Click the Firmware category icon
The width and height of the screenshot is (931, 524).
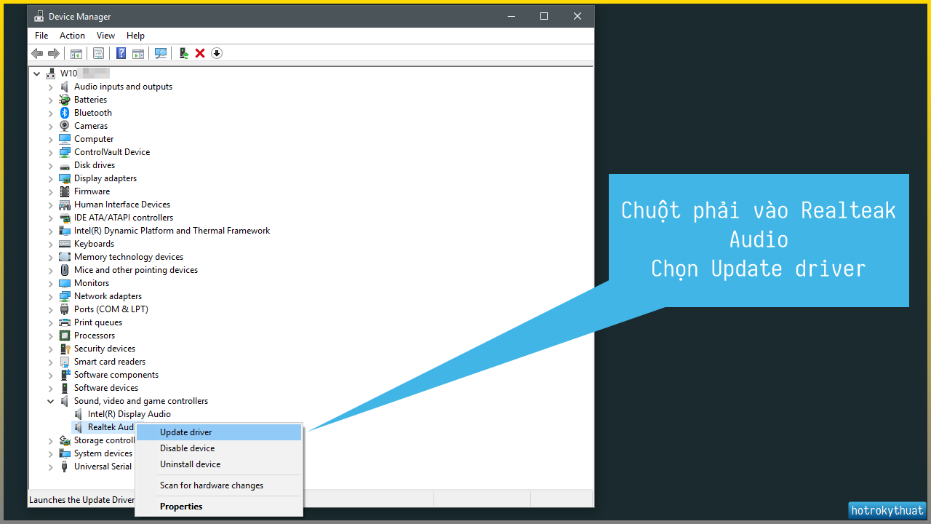pyautogui.click(x=65, y=191)
